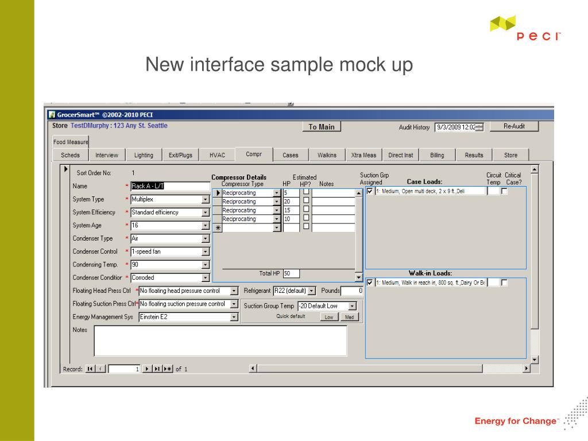The width and height of the screenshot is (588, 441).
Task: Switch to the Direct Inst tab
Action: (x=400, y=155)
